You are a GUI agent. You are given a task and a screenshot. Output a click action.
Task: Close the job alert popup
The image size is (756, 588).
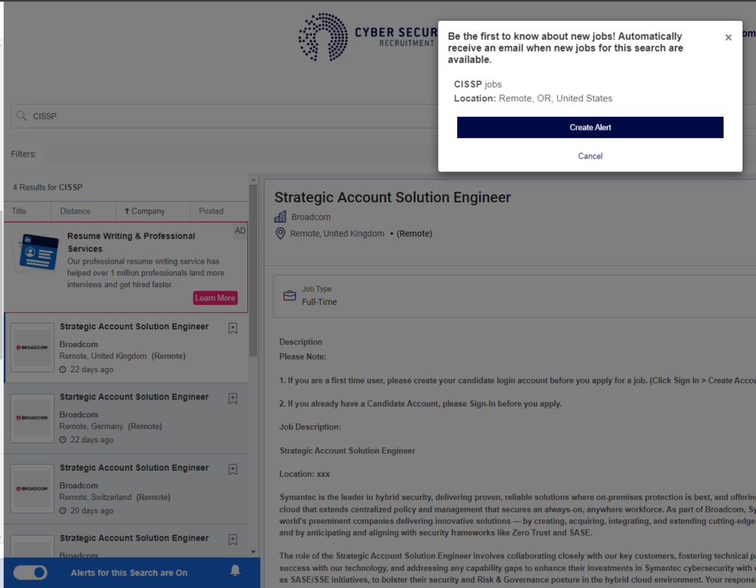point(728,38)
